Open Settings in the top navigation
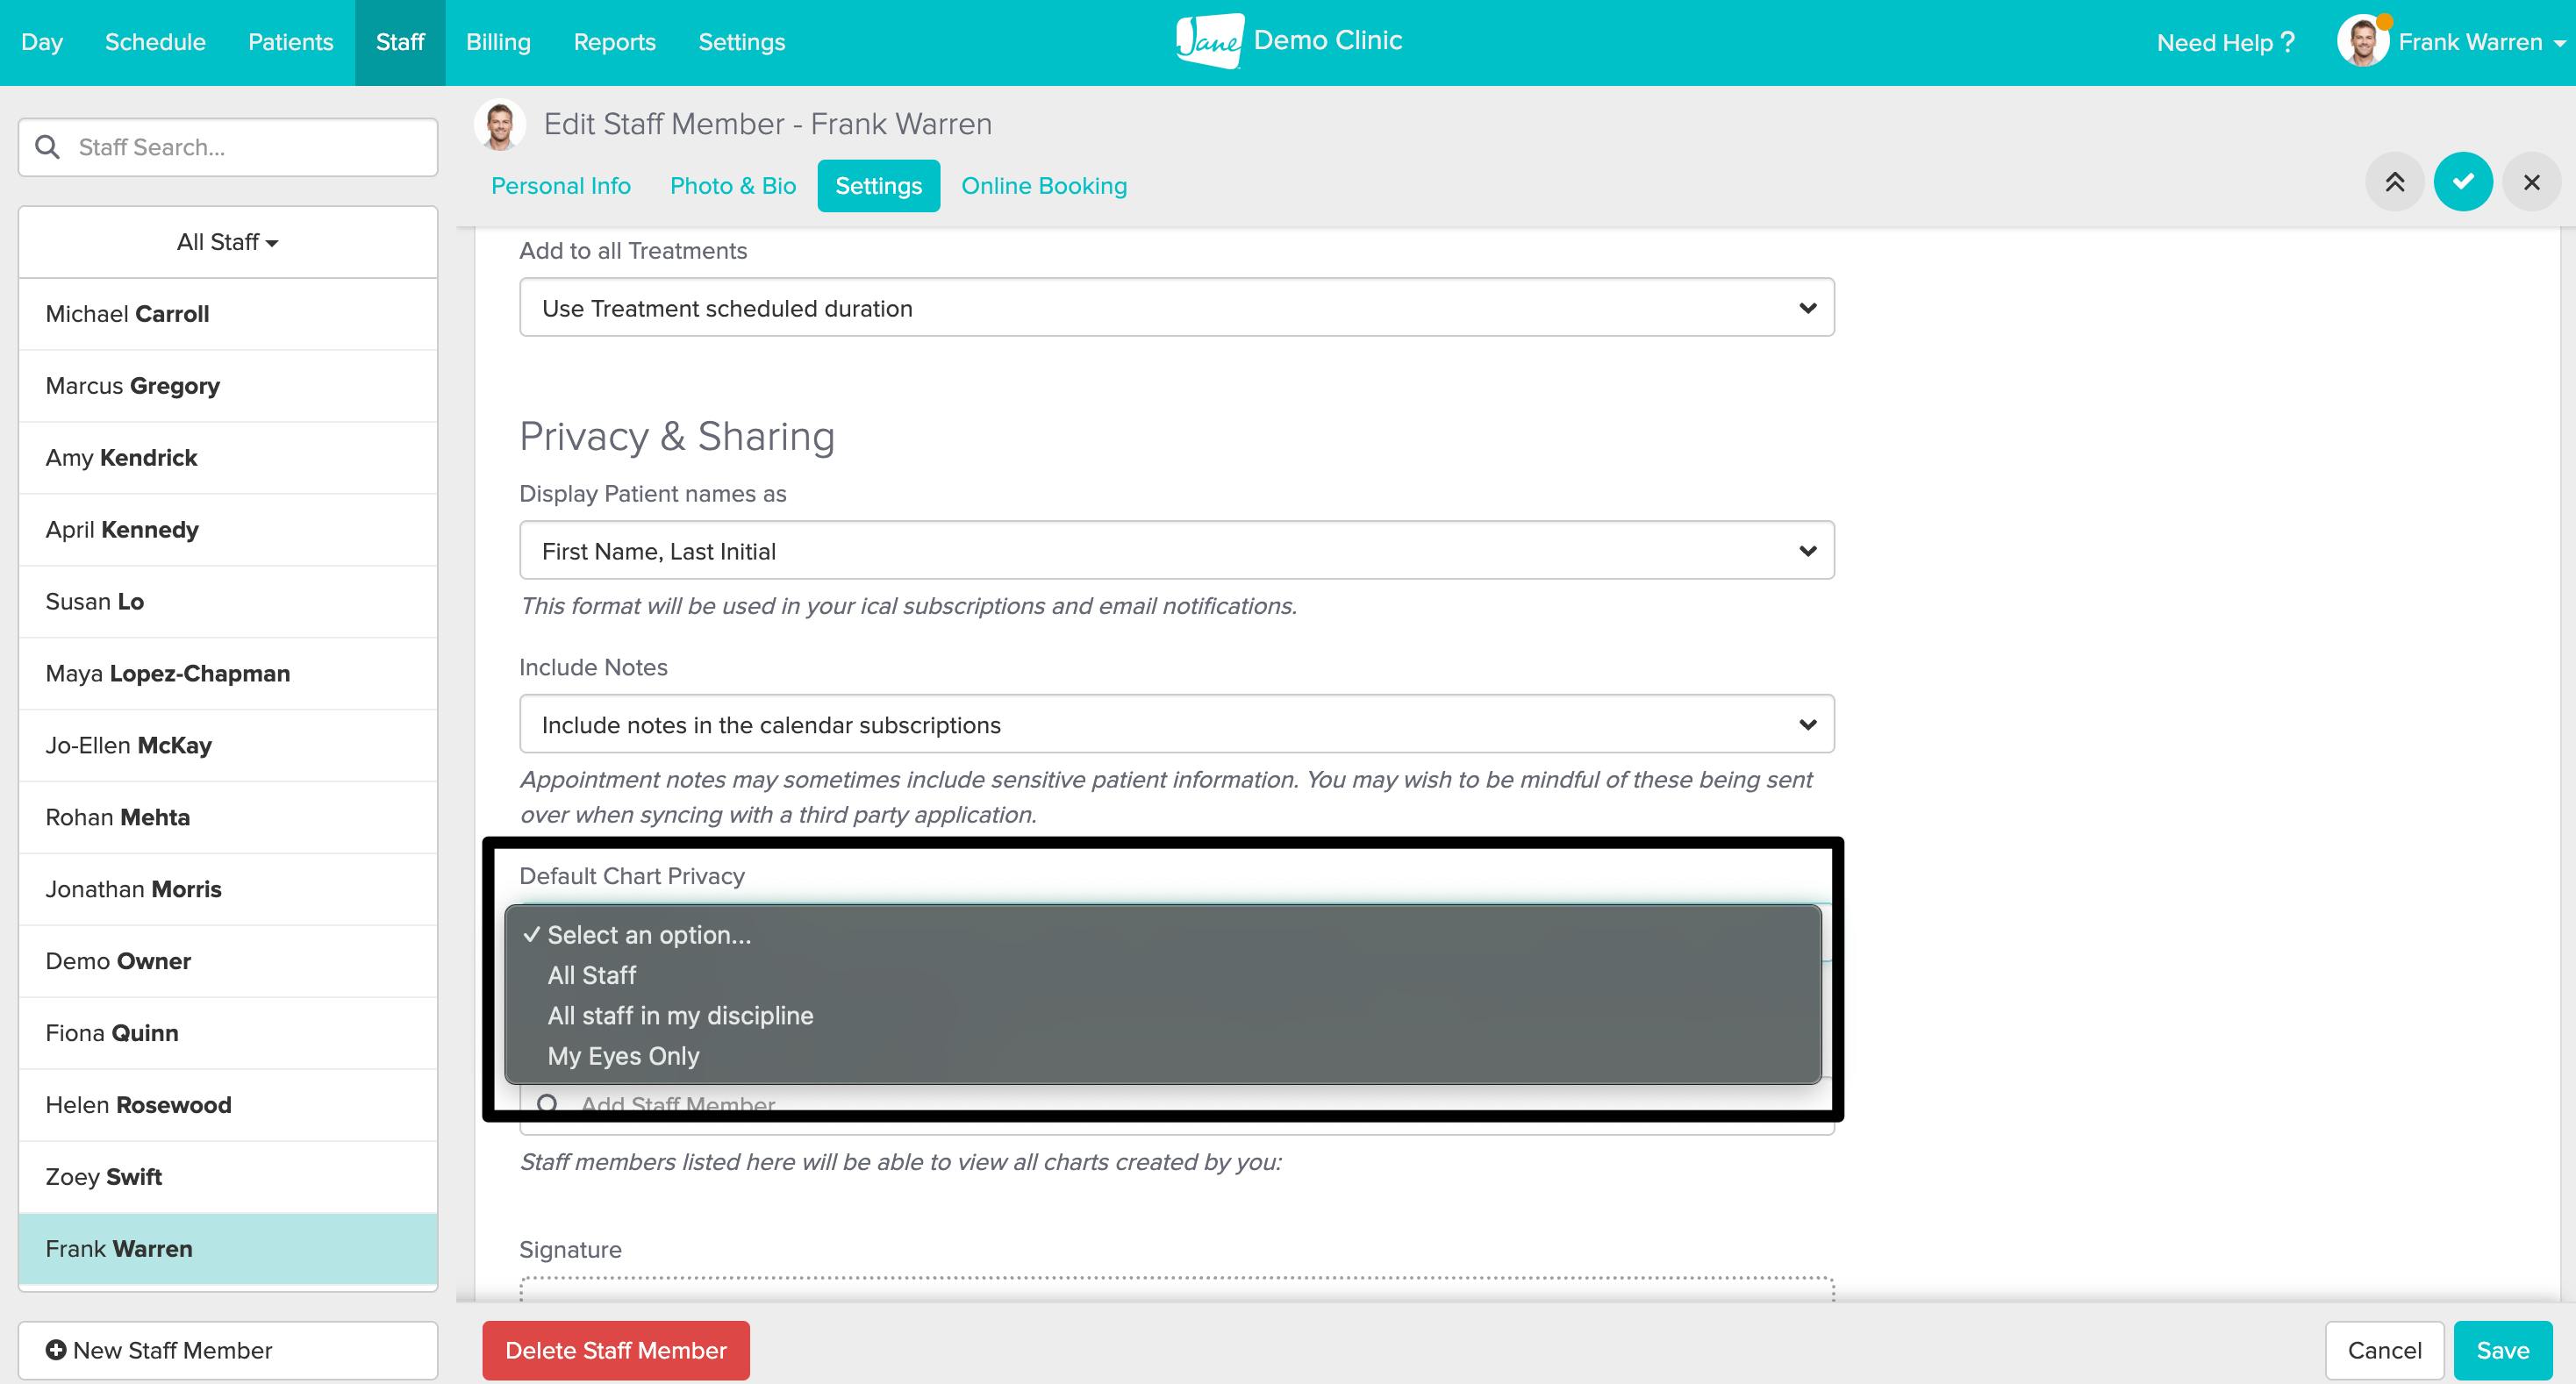This screenshot has width=2576, height=1384. pos(741,42)
